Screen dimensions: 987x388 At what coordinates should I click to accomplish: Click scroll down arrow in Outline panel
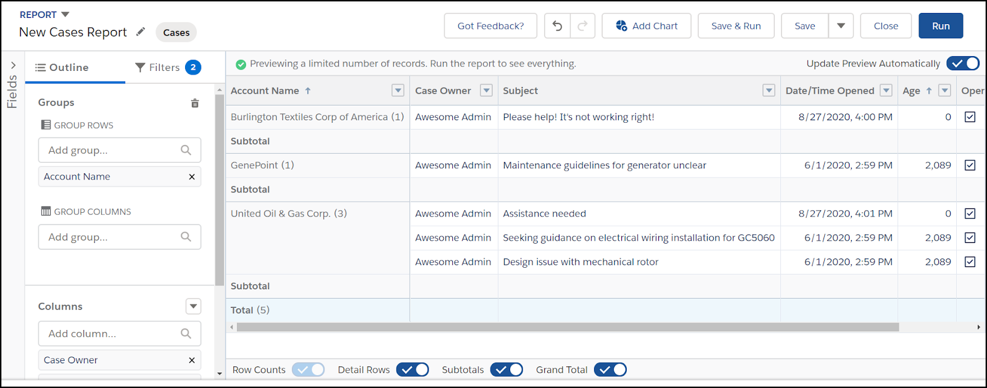click(220, 374)
